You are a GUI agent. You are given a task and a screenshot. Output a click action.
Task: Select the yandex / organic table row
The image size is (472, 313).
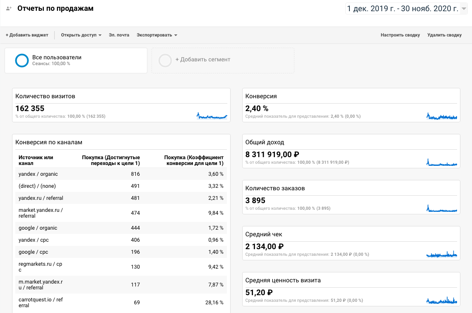120,174
